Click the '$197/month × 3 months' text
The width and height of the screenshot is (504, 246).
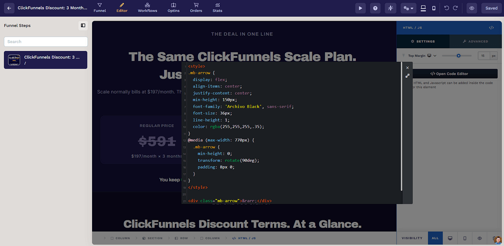pos(157,156)
